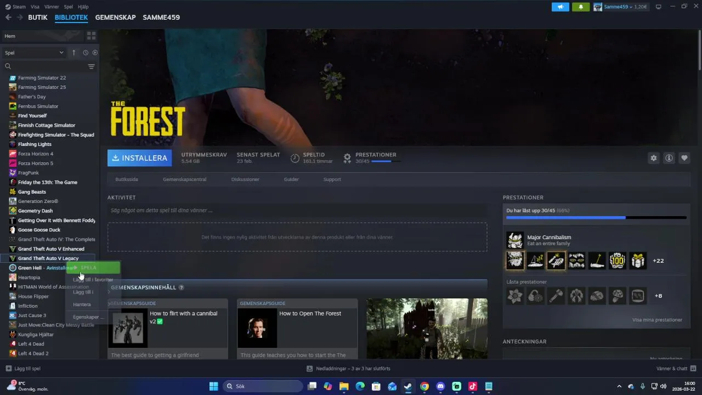
Task: Open How to flirt with a cannibal guide
Action: pyautogui.click(x=168, y=329)
